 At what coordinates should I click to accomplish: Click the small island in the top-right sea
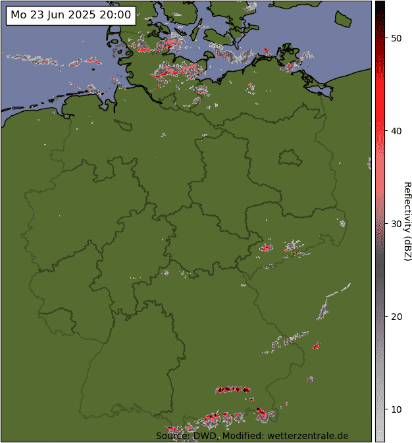343,19
